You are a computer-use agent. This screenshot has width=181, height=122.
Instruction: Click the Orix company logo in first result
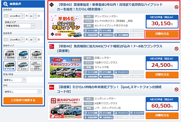point(52,5)
